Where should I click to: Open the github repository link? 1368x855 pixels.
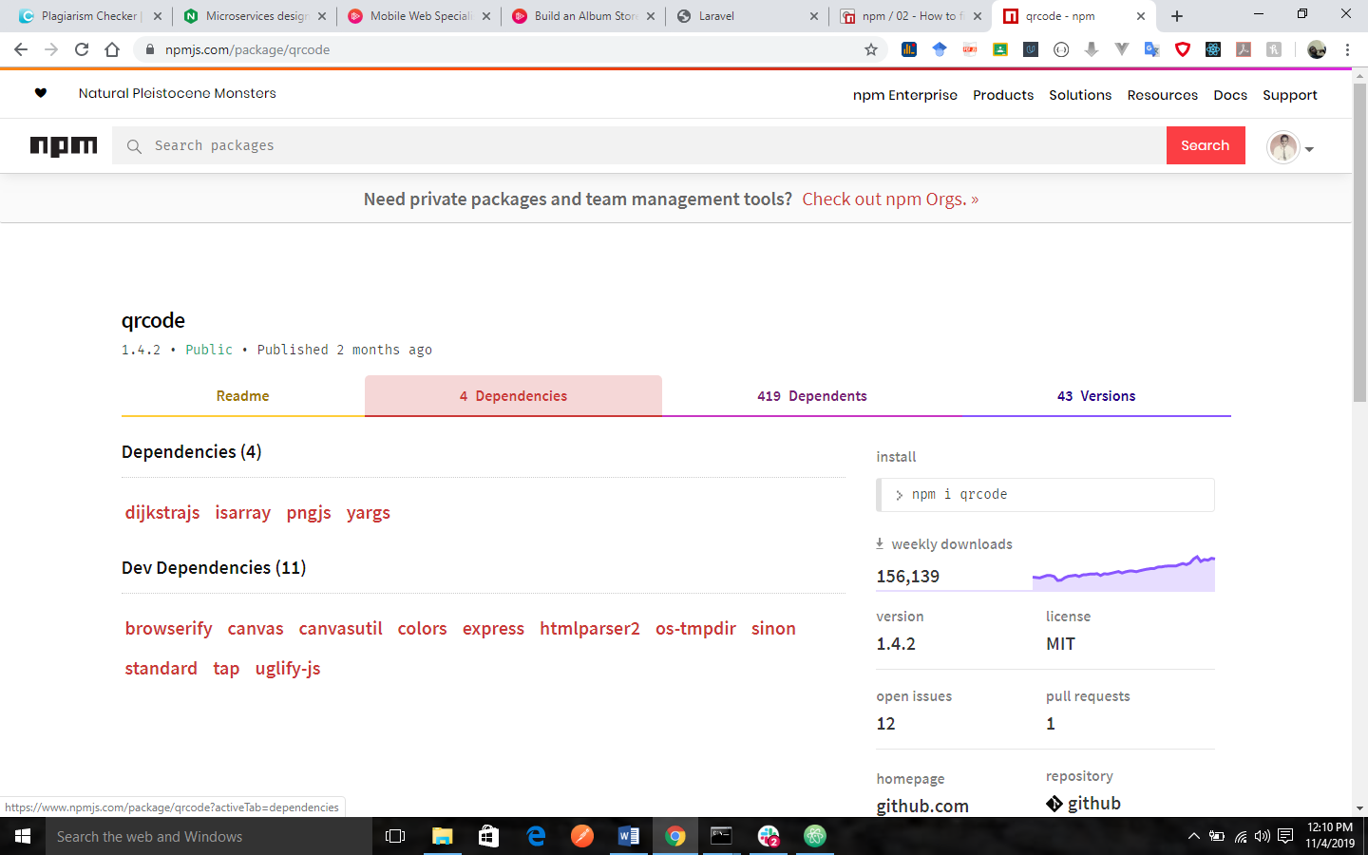(1084, 804)
